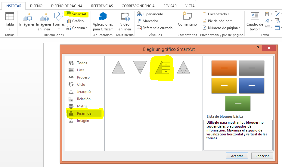Screen dimensions: 282x167
Task: Click the signature line icon in Texto
Action: click(x=277, y=14)
